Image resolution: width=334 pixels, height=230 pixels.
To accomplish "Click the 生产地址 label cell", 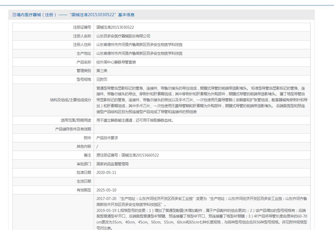I will click(53, 53).
